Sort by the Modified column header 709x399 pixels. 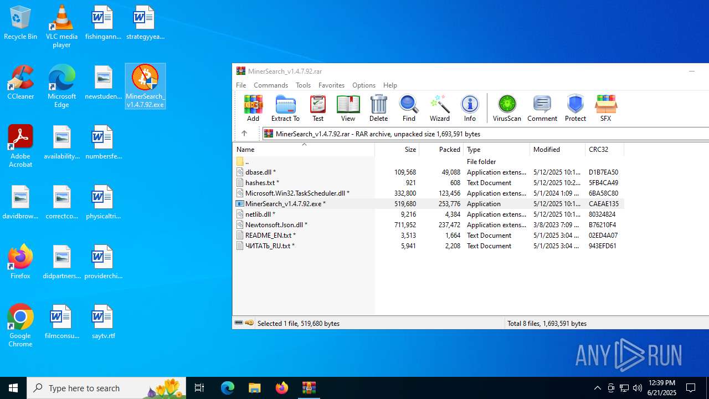[x=558, y=150]
